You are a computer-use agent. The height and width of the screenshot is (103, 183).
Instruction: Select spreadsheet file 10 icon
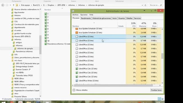point(46,41)
